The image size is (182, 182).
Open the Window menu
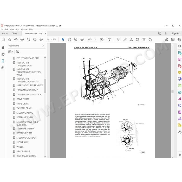[24, 29]
